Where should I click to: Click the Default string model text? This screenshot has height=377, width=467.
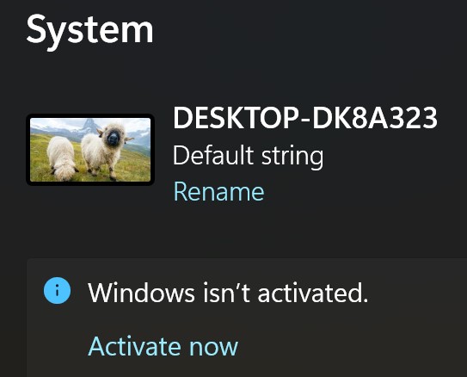[x=248, y=156]
